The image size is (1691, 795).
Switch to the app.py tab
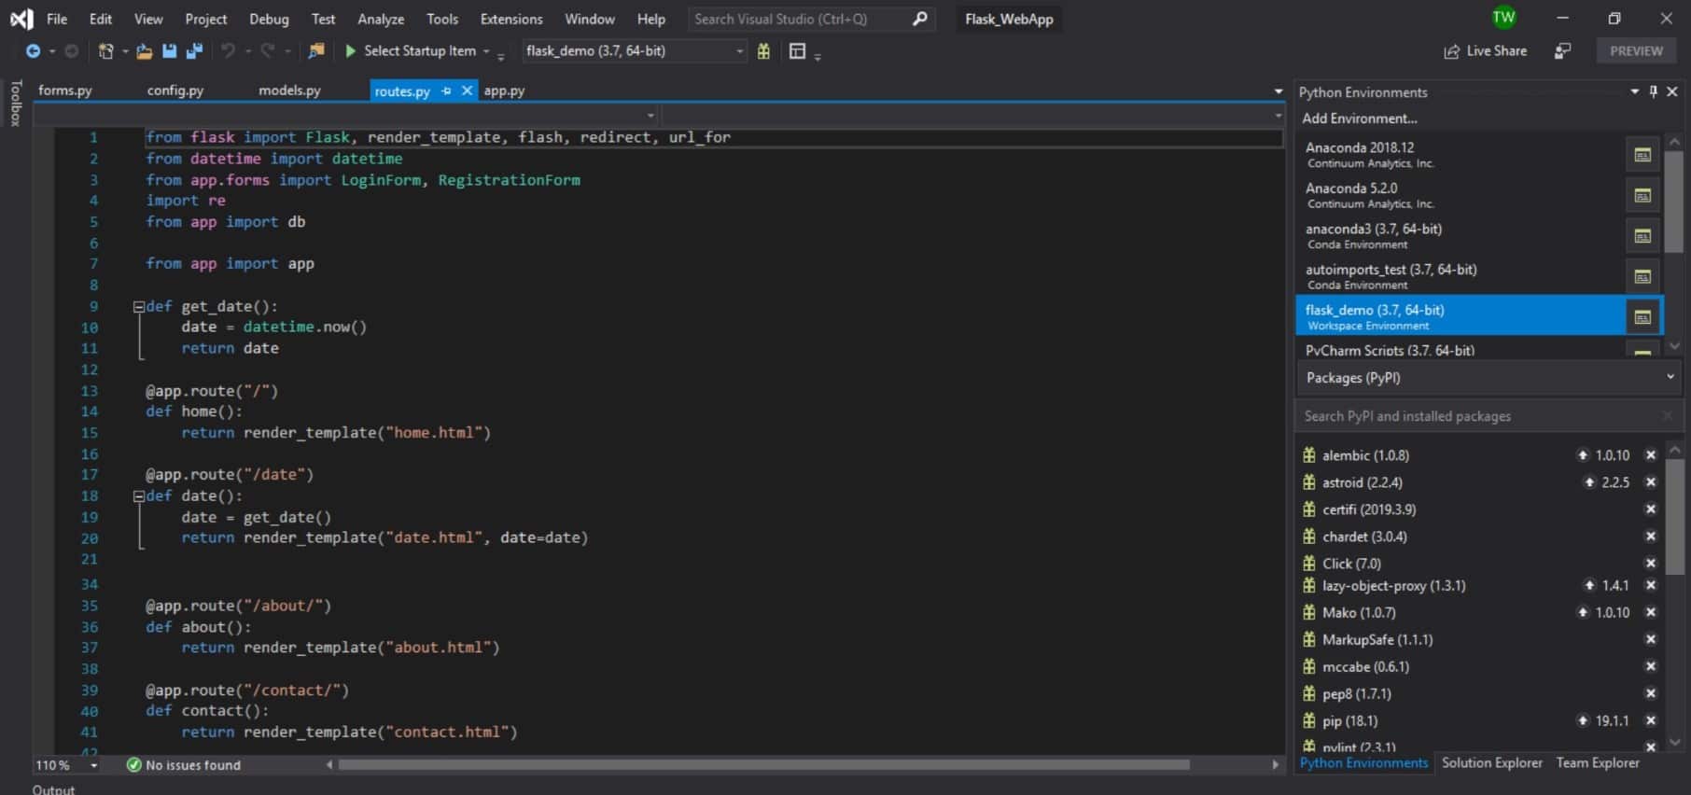(504, 91)
